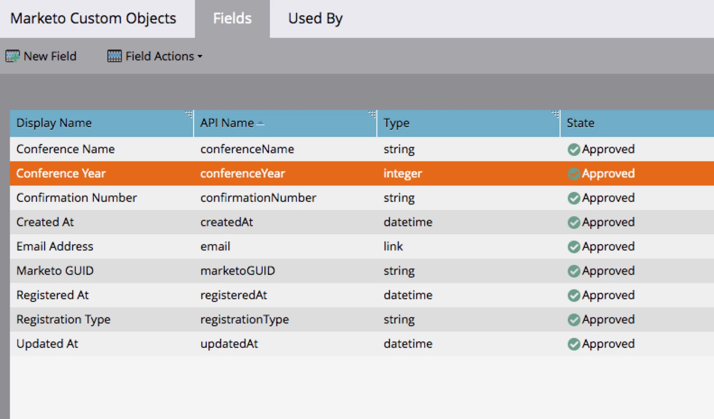Click Approved check icon for Created At
Image resolution: width=714 pixels, height=419 pixels.
[574, 223]
